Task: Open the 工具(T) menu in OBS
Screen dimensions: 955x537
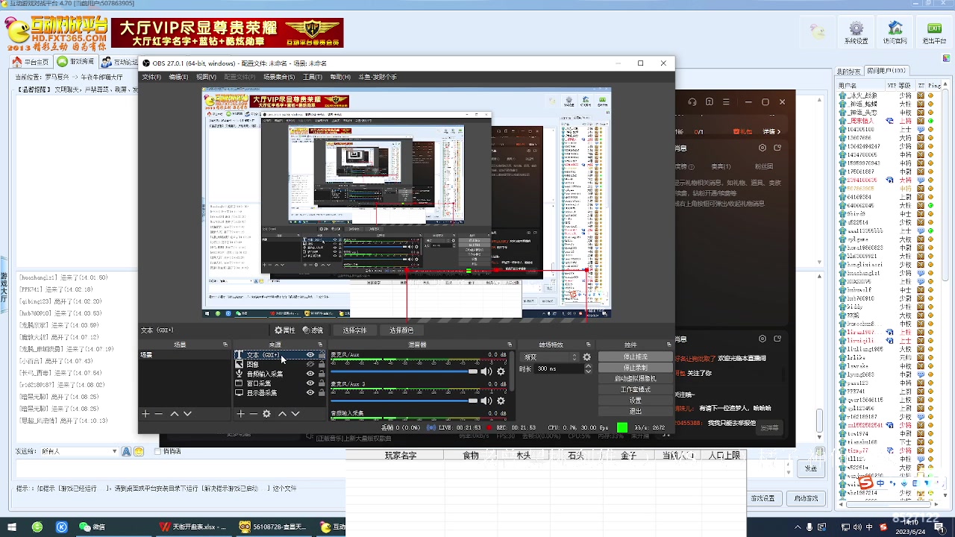Action: click(313, 77)
